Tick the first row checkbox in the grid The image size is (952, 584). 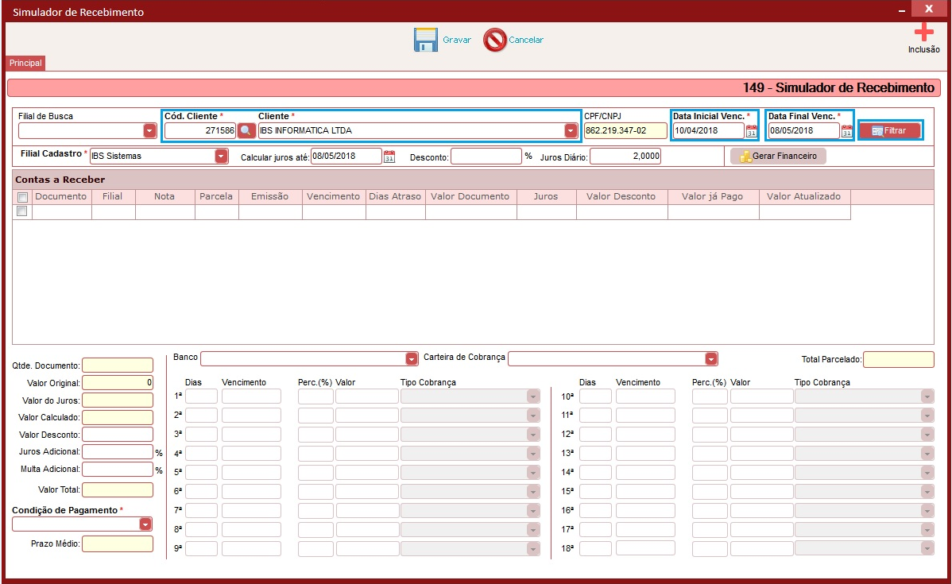pos(22,211)
